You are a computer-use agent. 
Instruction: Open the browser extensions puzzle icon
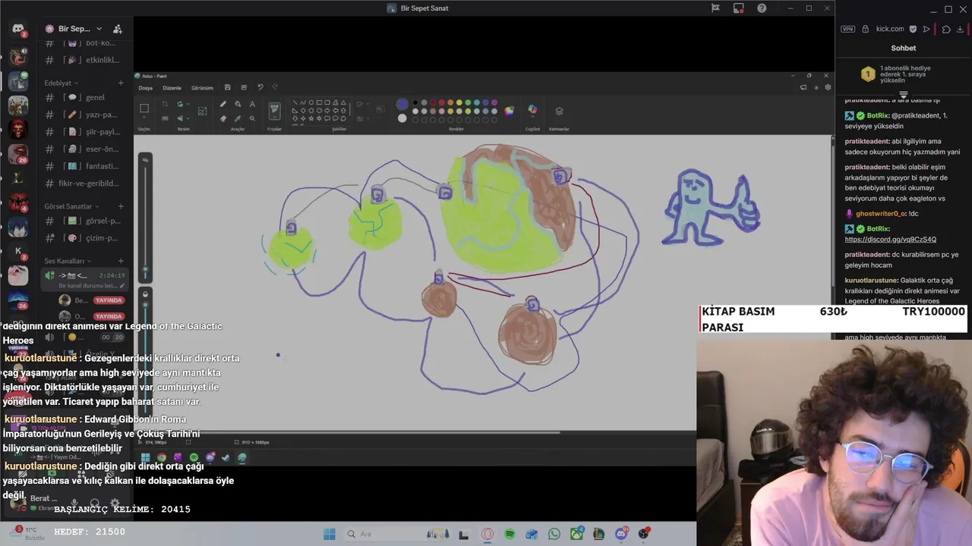click(x=945, y=29)
